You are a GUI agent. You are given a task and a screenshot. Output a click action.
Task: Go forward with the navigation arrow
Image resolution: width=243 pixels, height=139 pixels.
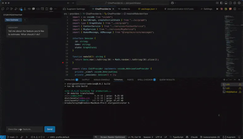(x=73, y=3)
